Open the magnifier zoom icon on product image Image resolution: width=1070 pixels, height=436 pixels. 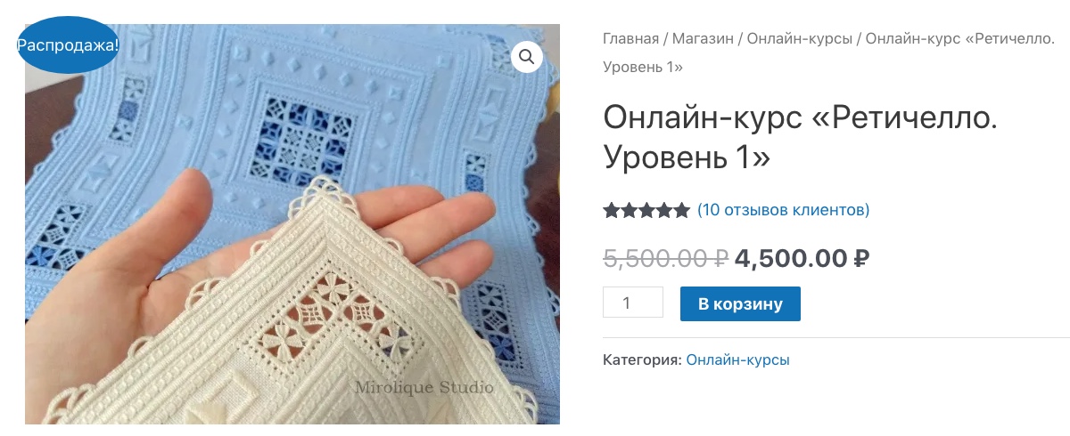coord(527,57)
